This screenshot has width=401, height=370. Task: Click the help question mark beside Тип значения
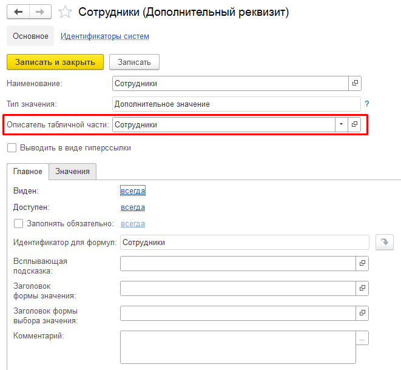point(367,104)
